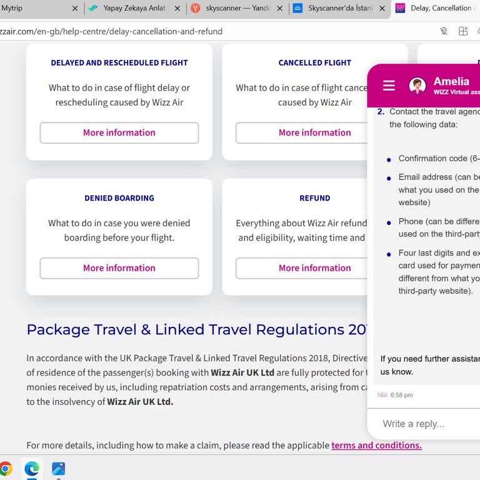Click the Wizz Air tab favicon
The width and height of the screenshot is (480, 480).
(x=400, y=8)
